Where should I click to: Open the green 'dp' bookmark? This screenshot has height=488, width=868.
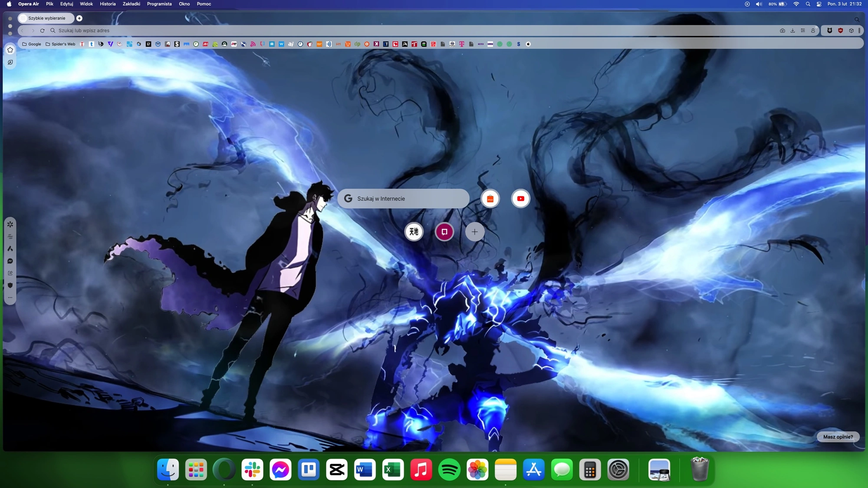[357, 44]
